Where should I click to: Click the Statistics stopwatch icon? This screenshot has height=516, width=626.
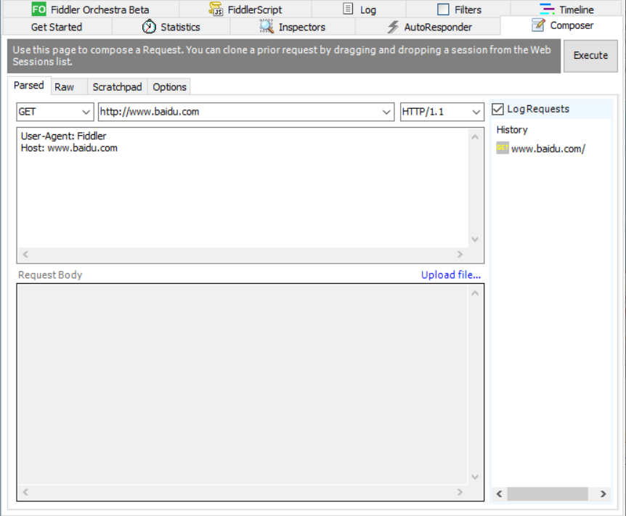(149, 26)
